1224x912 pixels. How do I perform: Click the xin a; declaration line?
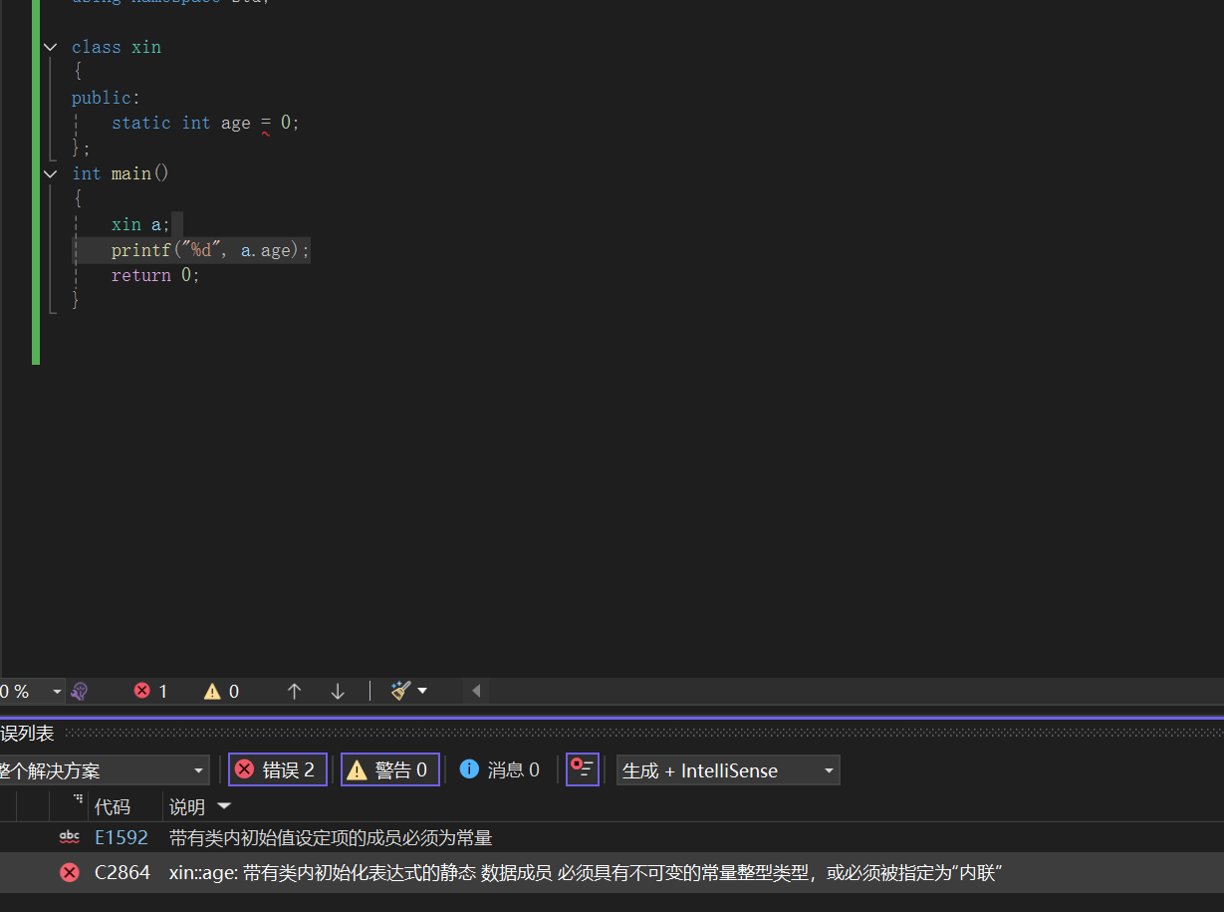(x=140, y=224)
